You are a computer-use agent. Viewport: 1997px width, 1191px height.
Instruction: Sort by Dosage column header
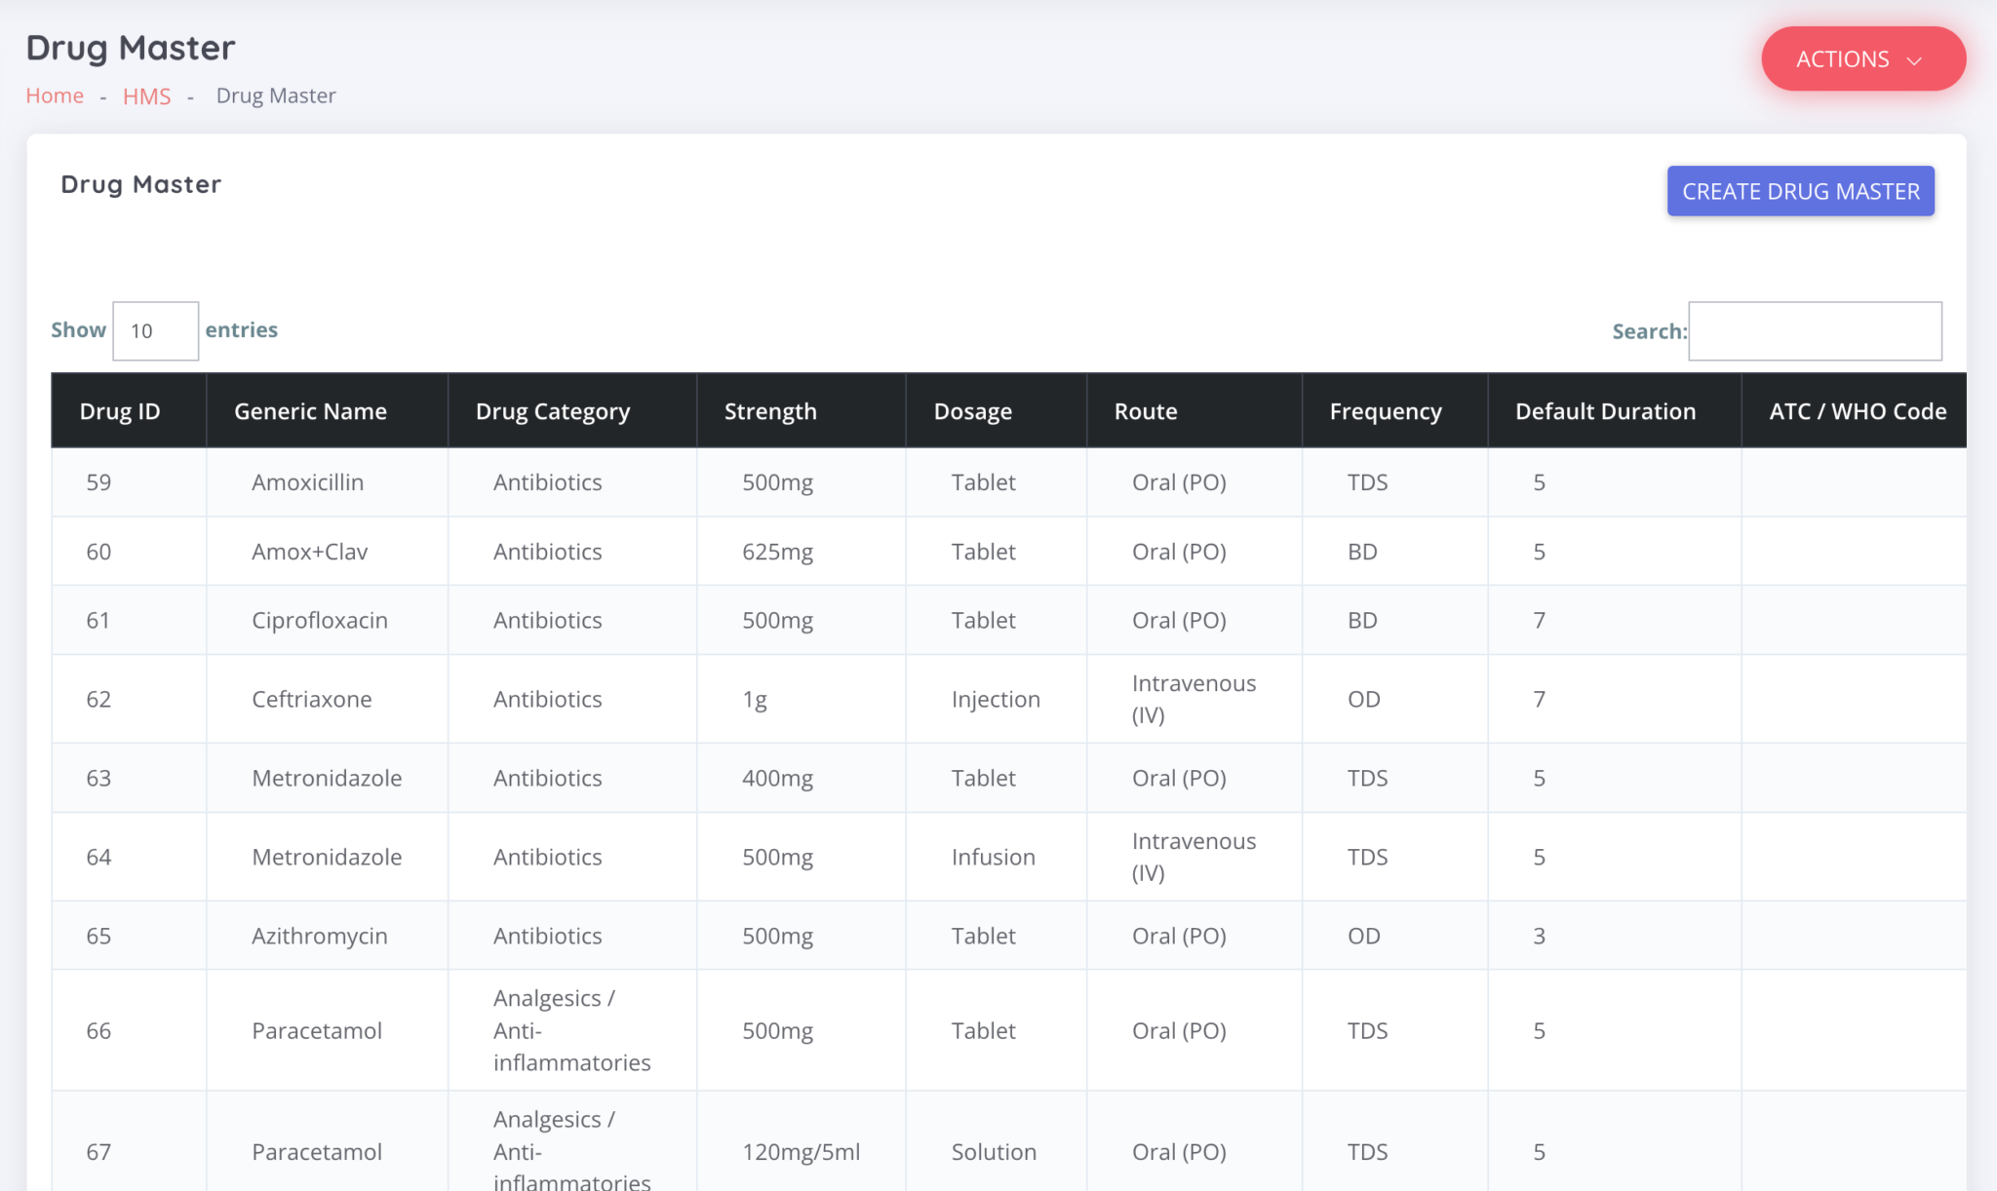pyautogui.click(x=972, y=410)
